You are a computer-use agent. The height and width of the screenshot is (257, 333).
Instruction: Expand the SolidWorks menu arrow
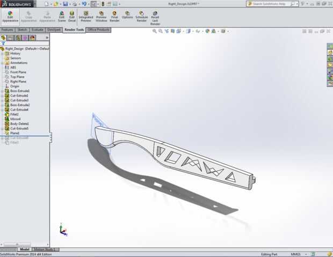tap(35, 4)
